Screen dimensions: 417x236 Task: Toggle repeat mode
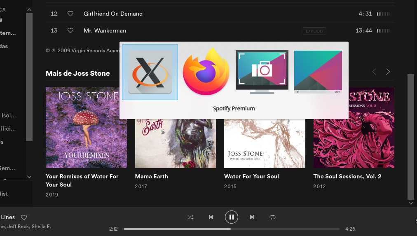(x=273, y=217)
